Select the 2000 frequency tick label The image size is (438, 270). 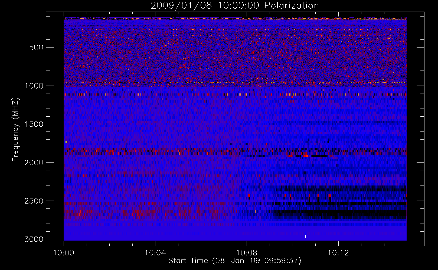[x=34, y=163]
